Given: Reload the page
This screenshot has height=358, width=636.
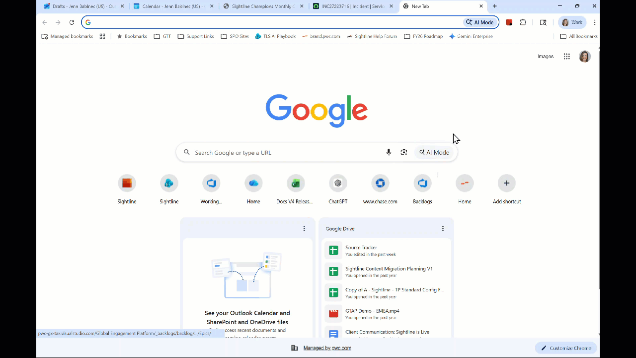Looking at the screenshot, I should [72, 22].
